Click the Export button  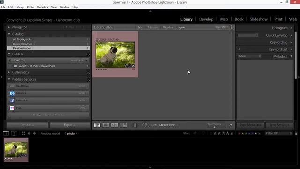click(70, 125)
